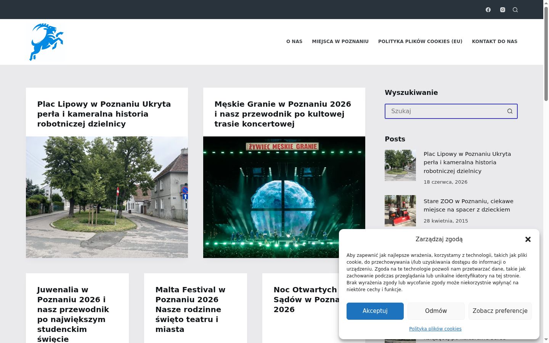Click the Akceptuj cookie button
Image resolution: width=549 pixels, height=343 pixels.
[375, 311]
